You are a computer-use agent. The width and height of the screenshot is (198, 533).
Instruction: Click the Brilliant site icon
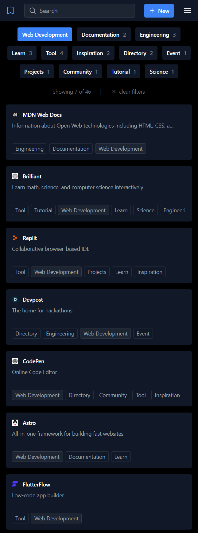pyautogui.click(x=15, y=176)
